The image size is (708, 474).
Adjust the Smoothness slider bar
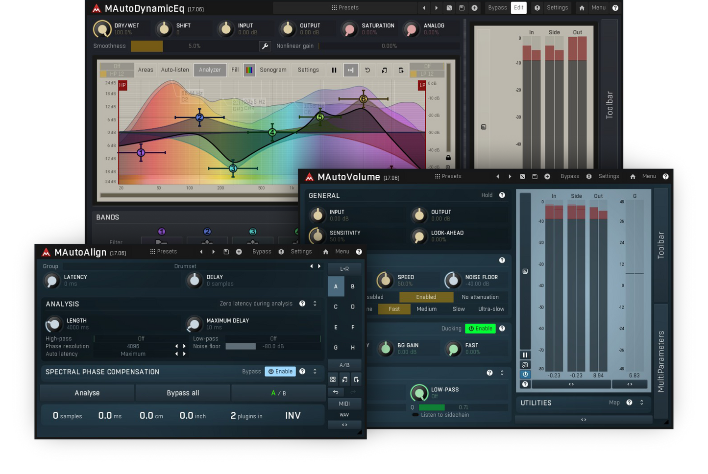(x=195, y=46)
